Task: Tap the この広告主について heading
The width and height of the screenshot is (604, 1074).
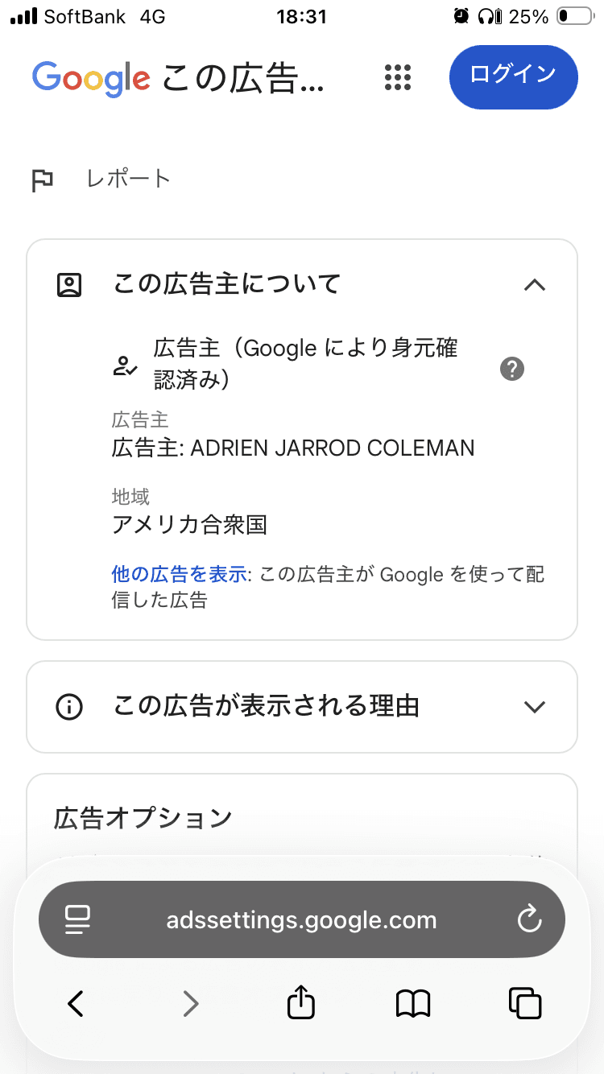Action: click(x=227, y=283)
